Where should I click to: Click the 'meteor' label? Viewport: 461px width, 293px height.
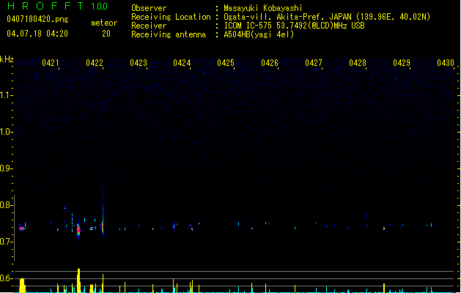(x=104, y=23)
